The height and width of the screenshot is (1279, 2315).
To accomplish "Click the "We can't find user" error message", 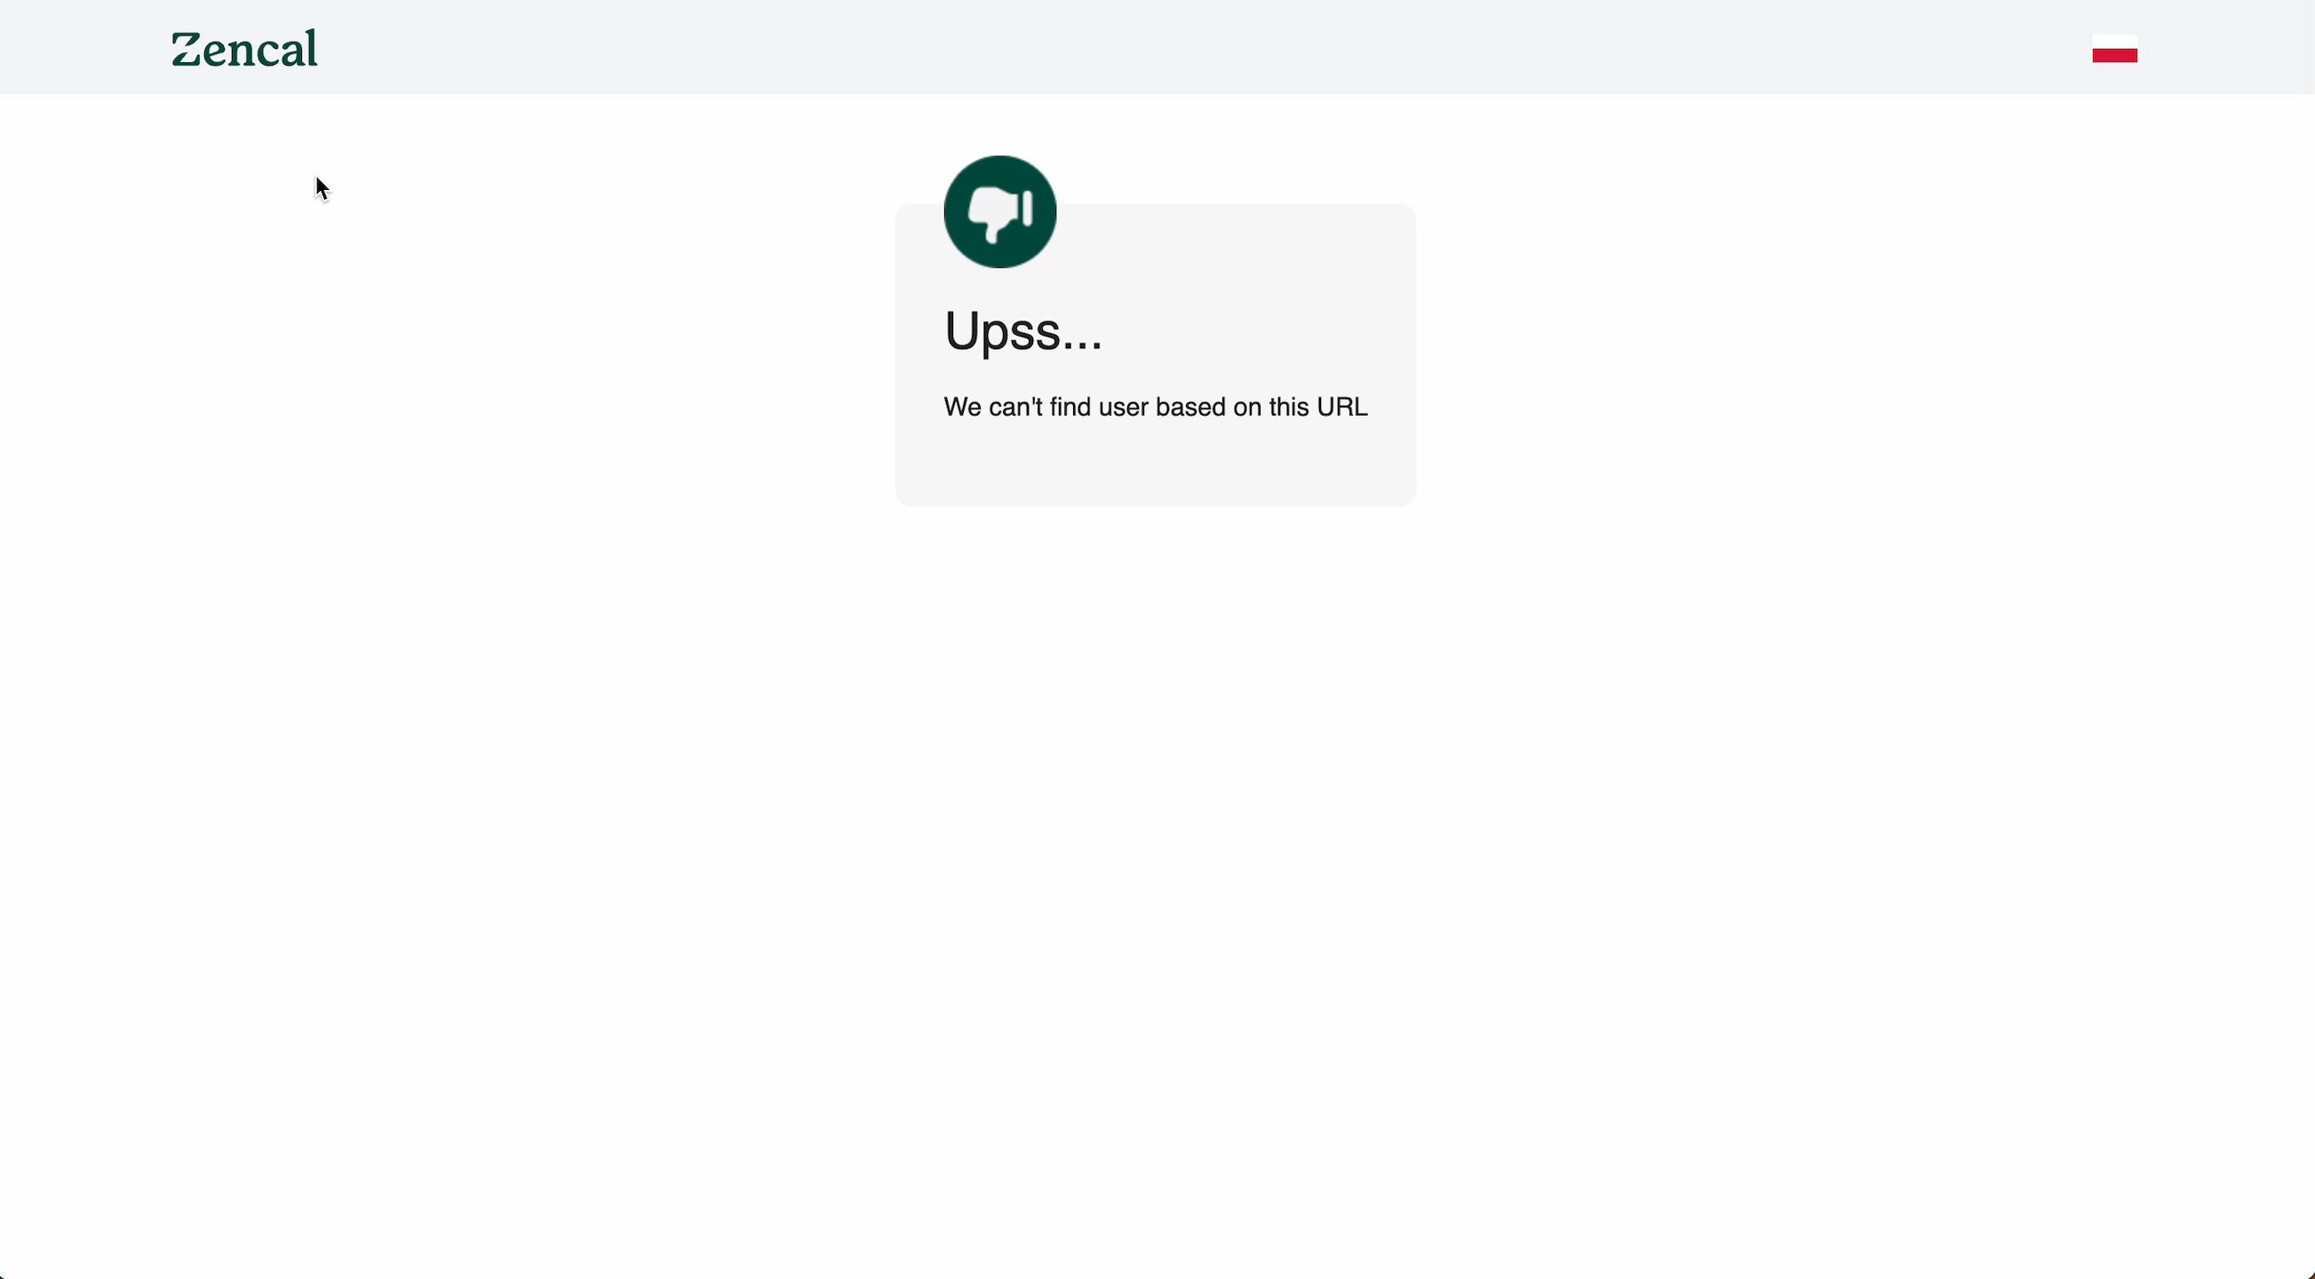I will pos(1156,407).
